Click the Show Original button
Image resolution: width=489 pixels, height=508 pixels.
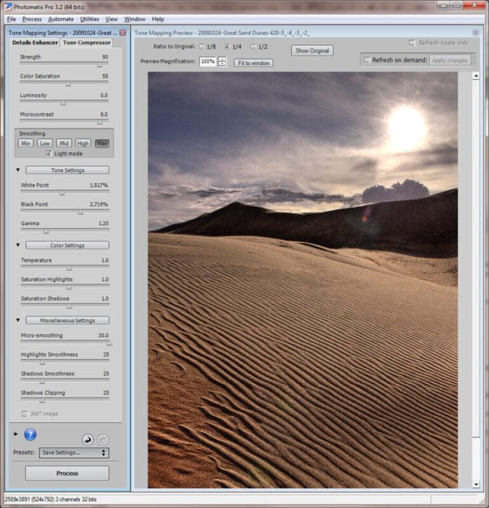pos(312,50)
